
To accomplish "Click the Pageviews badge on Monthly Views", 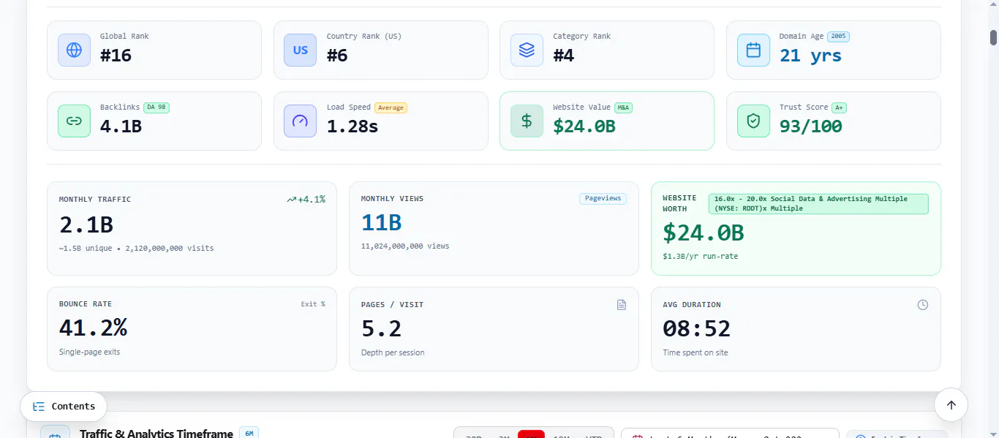I will coord(603,199).
